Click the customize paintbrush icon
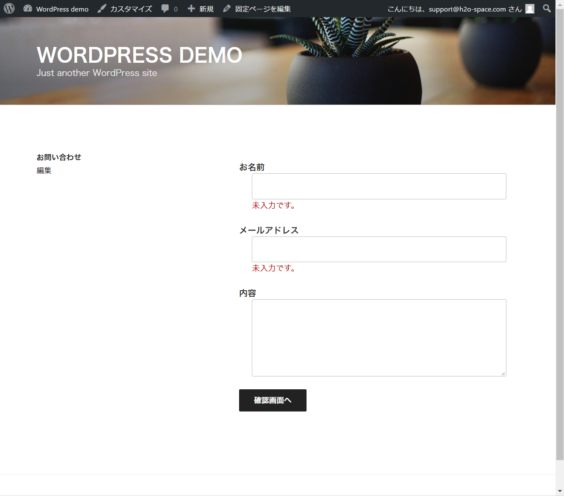Image resolution: width=564 pixels, height=496 pixels. pyautogui.click(x=102, y=9)
